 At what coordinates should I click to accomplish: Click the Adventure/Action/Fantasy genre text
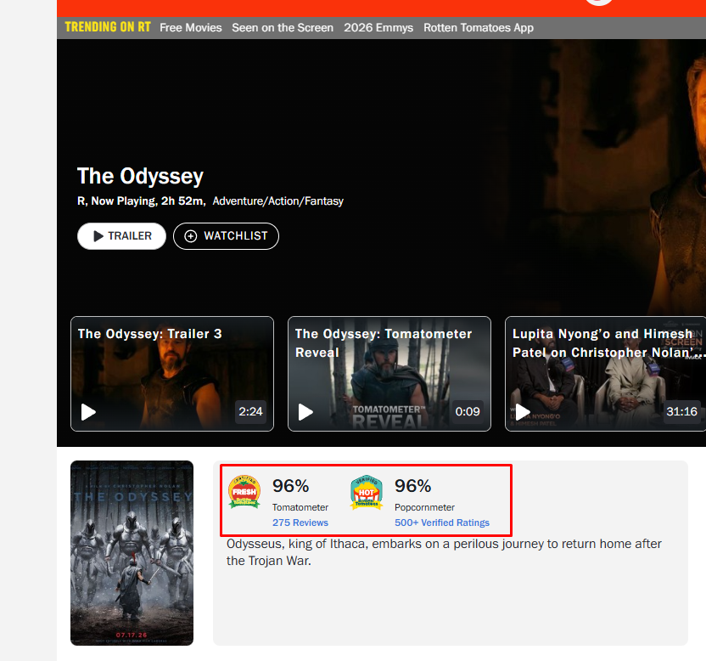click(278, 201)
